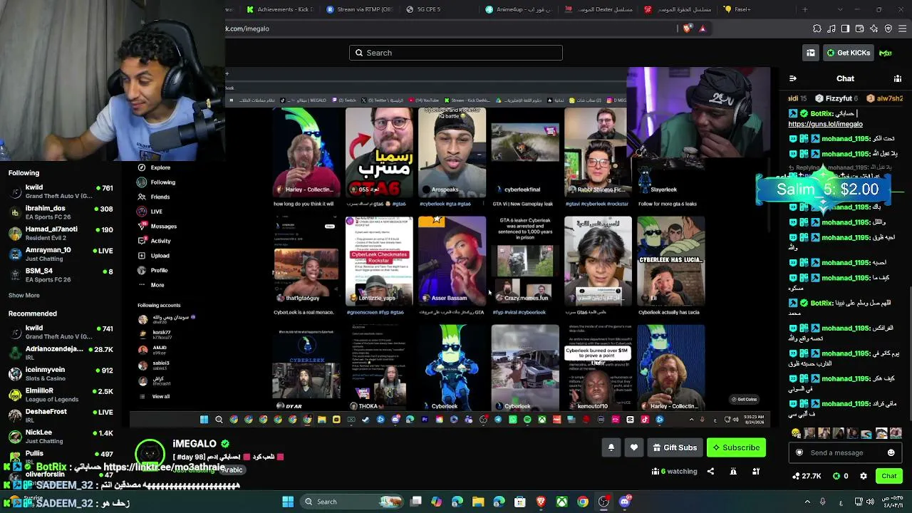Switch to the Dexter browser tab

click(597, 9)
